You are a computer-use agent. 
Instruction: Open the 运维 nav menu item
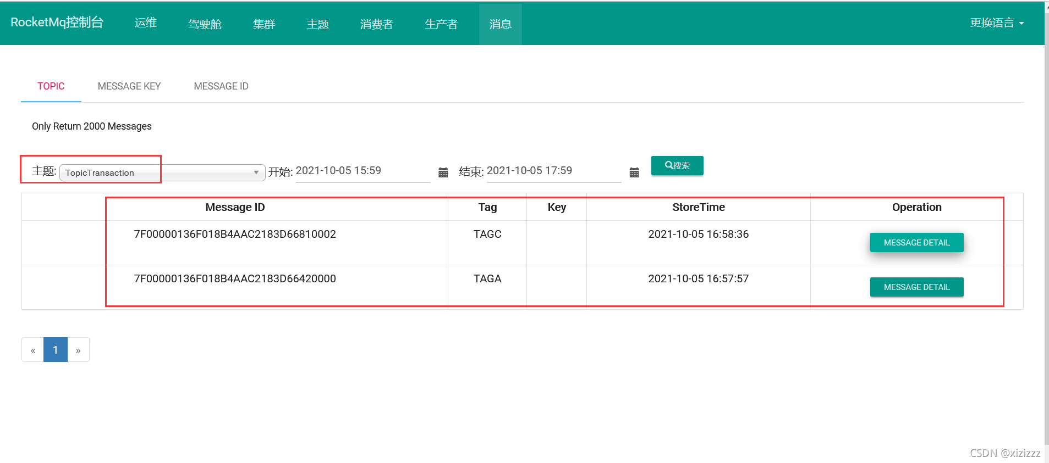pyautogui.click(x=146, y=23)
